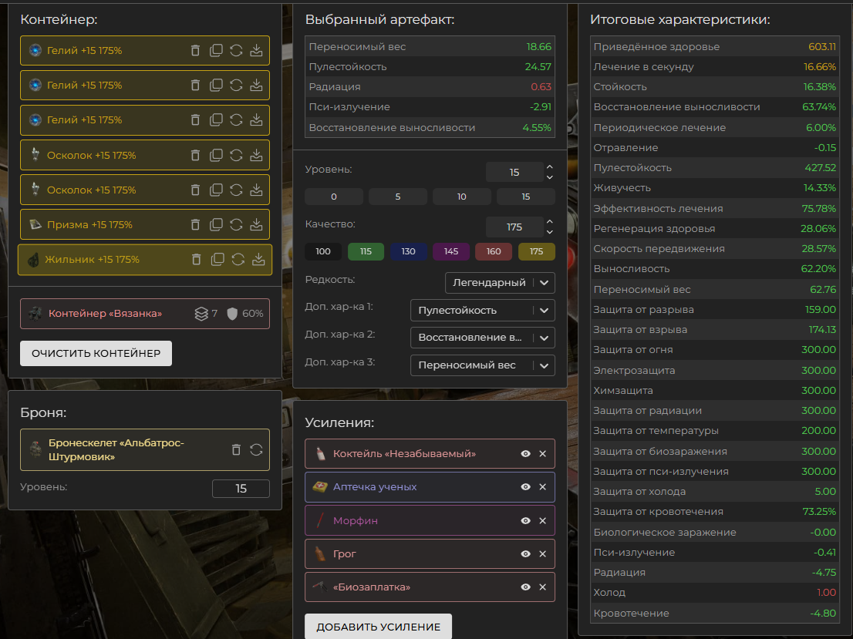853x639 pixels.
Task: Click the armor Уровень input field
Action: coord(241,488)
